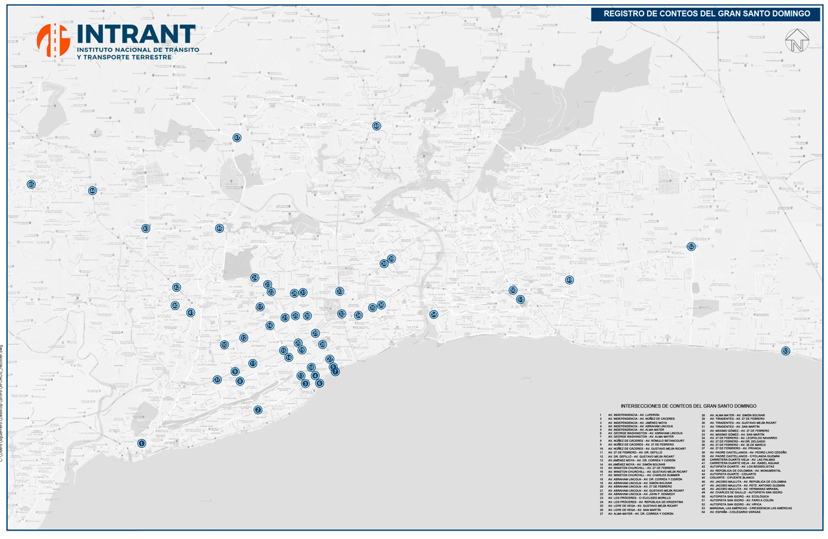Click marker 47 on the map

point(237,138)
